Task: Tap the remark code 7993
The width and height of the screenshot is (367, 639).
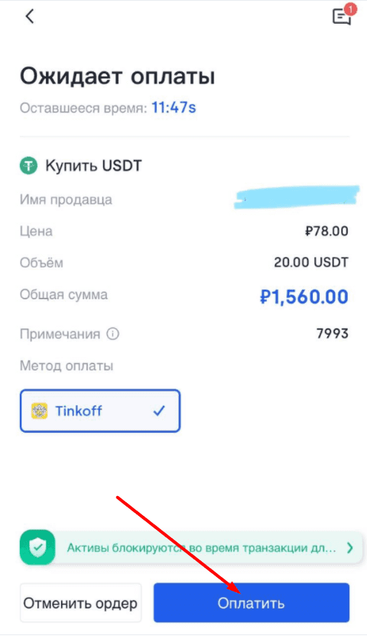Action: (333, 334)
